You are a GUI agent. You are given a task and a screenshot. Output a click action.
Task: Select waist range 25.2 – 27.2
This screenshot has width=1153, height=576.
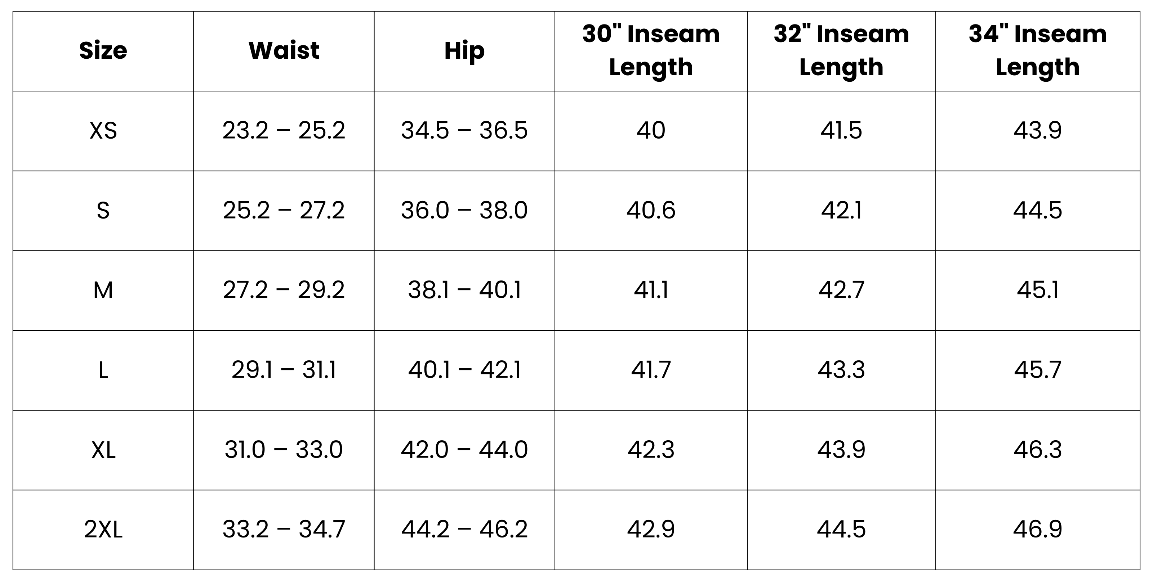point(284,211)
